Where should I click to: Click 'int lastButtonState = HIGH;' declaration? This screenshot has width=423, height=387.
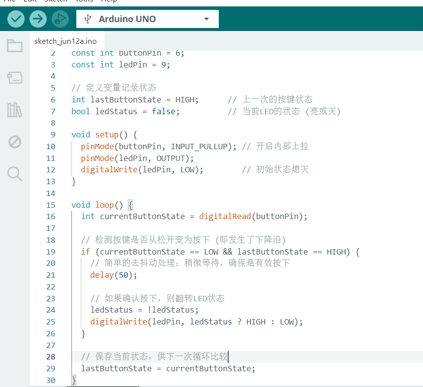click(135, 99)
